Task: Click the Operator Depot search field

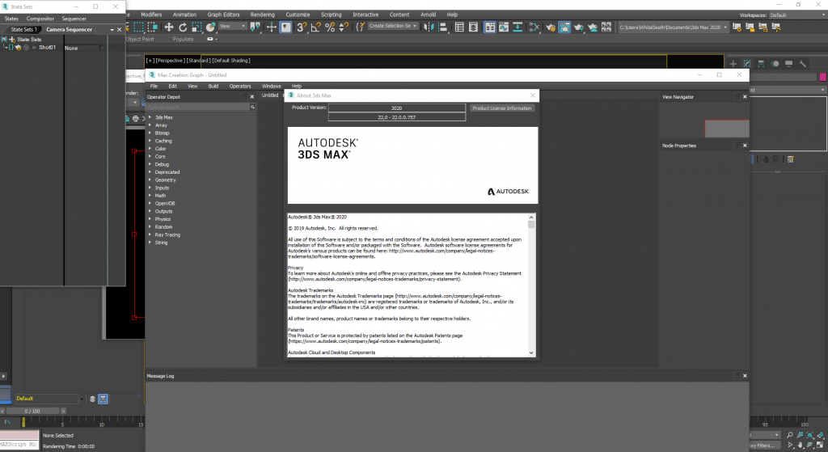Action: (198, 108)
